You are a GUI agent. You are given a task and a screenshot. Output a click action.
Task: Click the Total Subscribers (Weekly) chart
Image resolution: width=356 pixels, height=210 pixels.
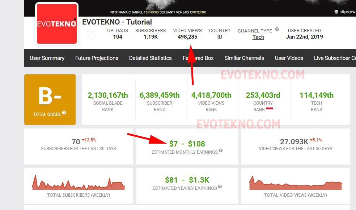(79, 182)
